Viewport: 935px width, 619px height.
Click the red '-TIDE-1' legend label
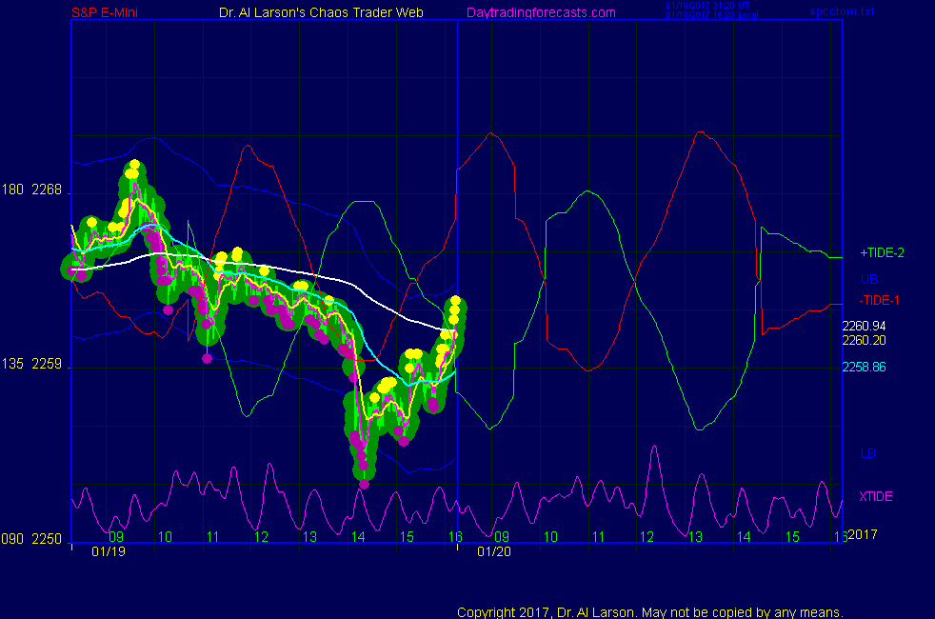[x=879, y=301]
